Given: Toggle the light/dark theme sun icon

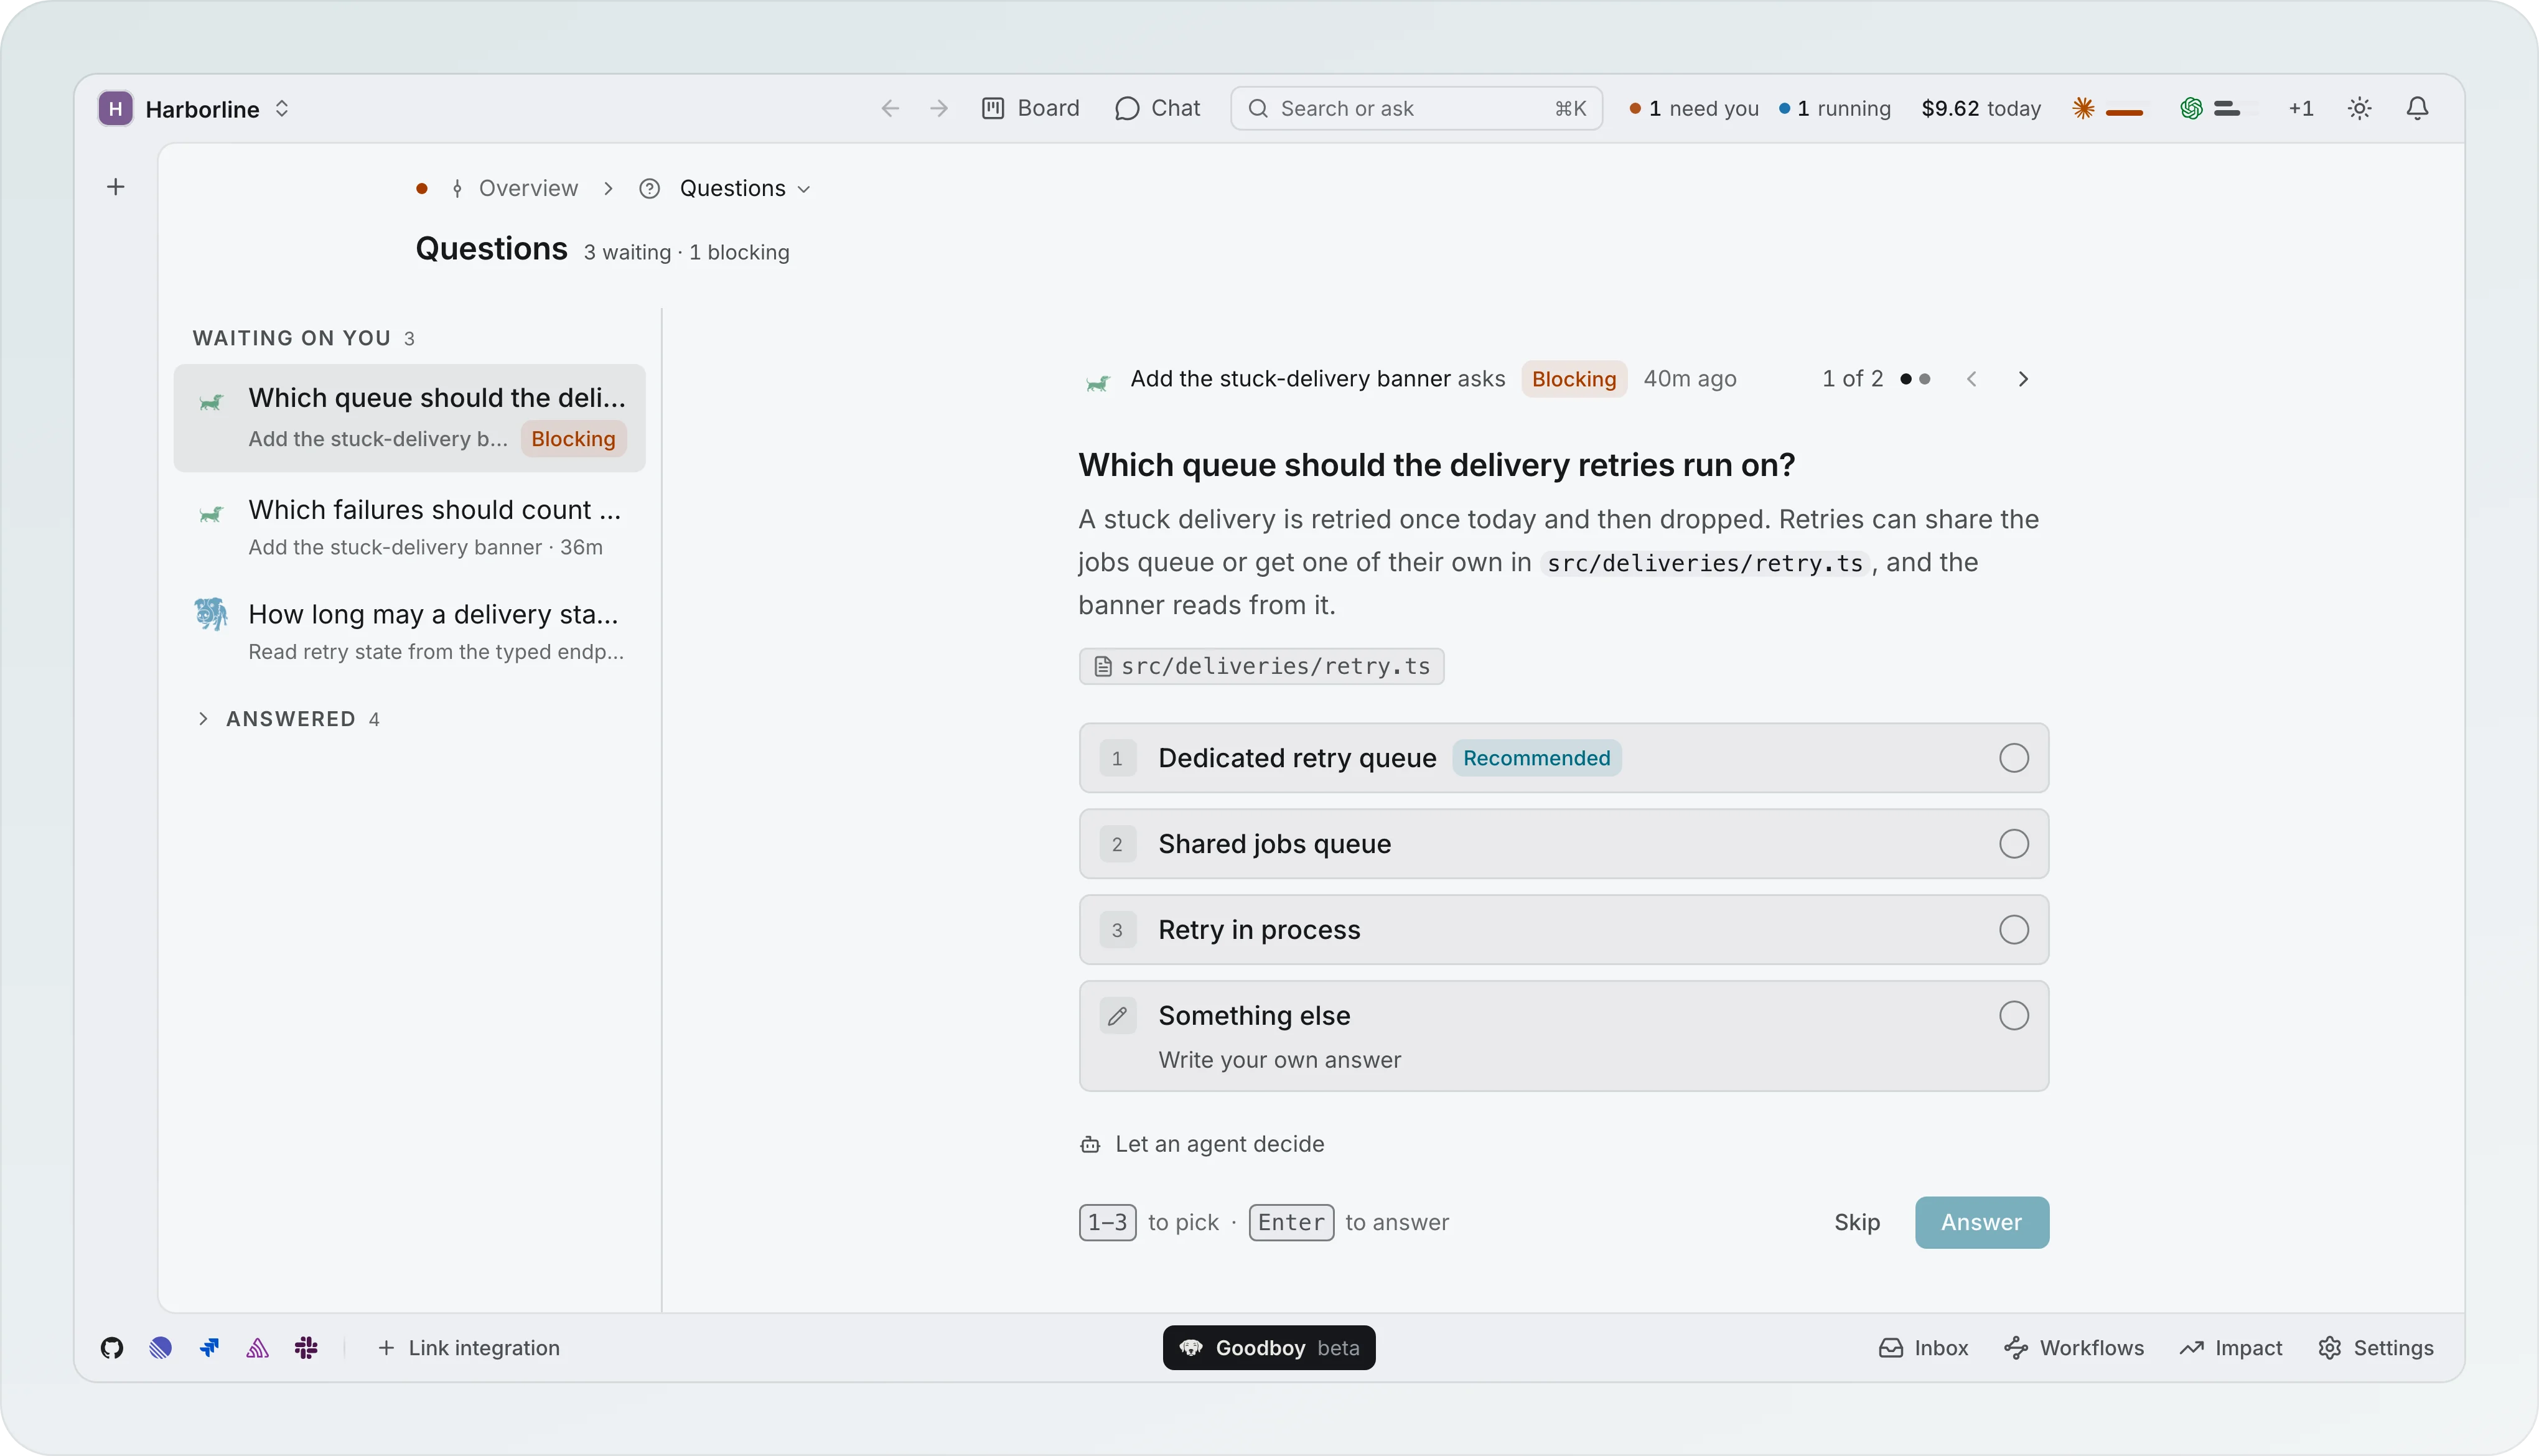Looking at the screenshot, I should [x=2359, y=108].
